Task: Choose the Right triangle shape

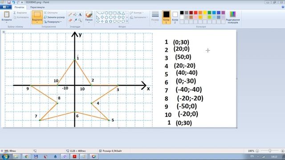Action: 98,17
